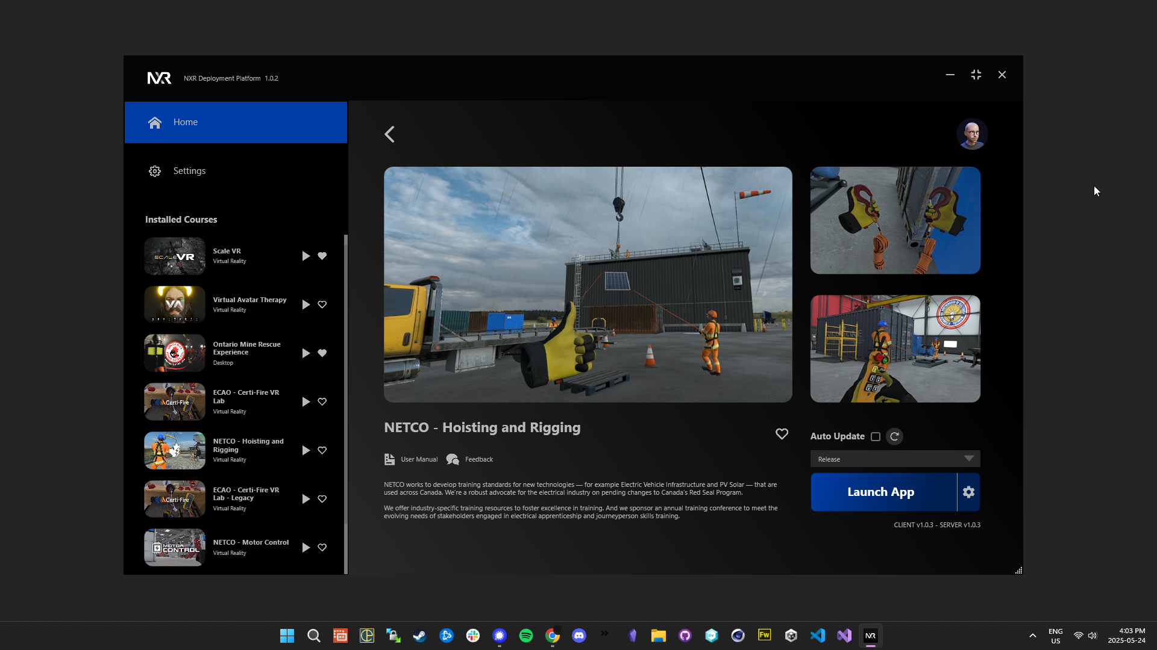This screenshot has height=650, width=1157.
Task: Show hidden system tray icons chevron
Action: tap(1032, 636)
